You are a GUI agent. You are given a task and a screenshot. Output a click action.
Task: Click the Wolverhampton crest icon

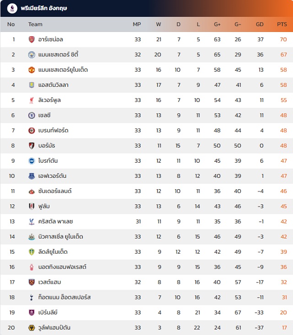(x=31, y=328)
